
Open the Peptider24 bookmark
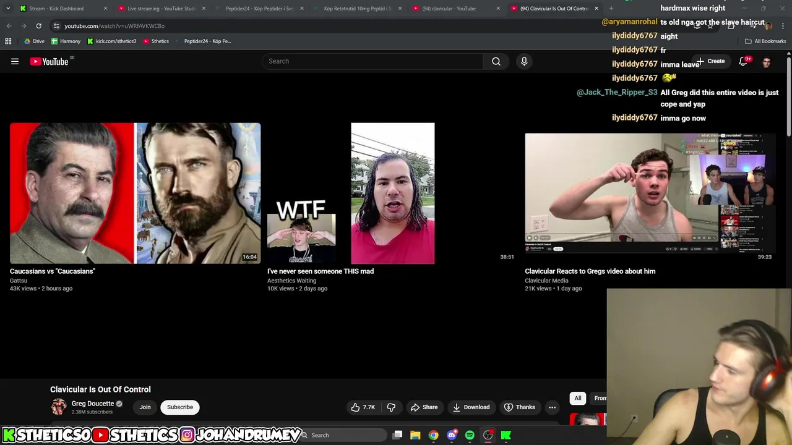pos(203,41)
